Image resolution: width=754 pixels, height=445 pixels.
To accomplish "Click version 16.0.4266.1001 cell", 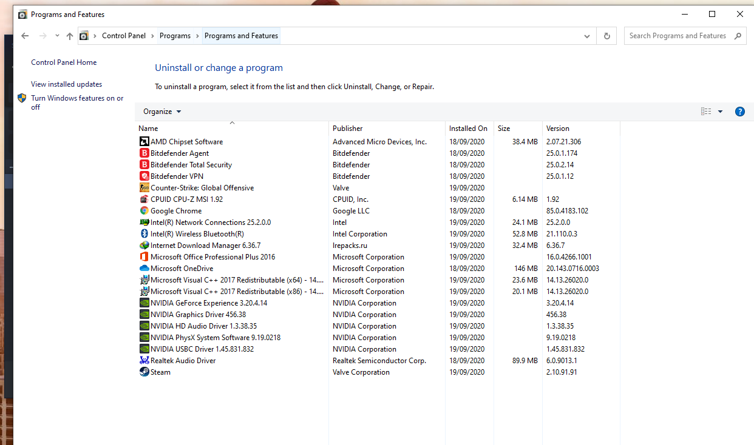I will pos(569,257).
